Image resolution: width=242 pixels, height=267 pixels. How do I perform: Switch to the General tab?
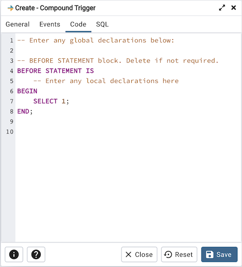pos(18,24)
